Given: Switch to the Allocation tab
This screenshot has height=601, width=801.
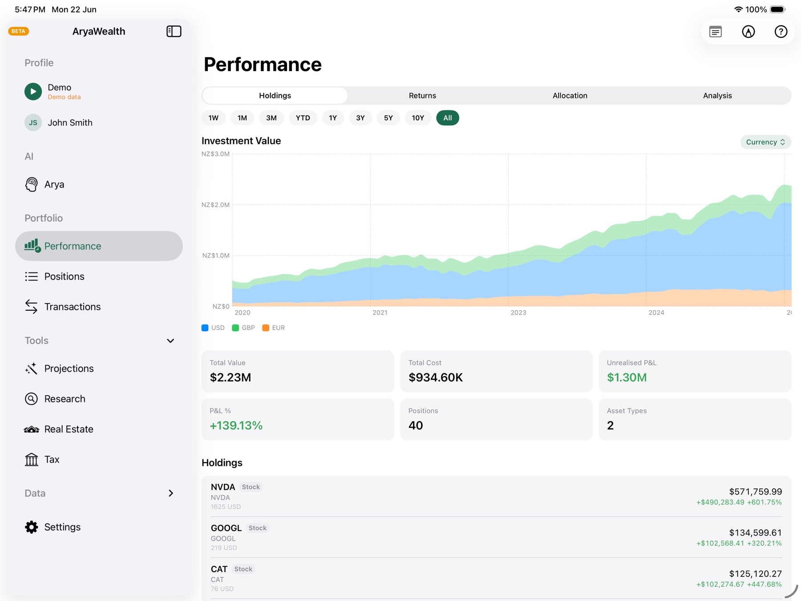Looking at the screenshot, I should click(x=570, y=96).
